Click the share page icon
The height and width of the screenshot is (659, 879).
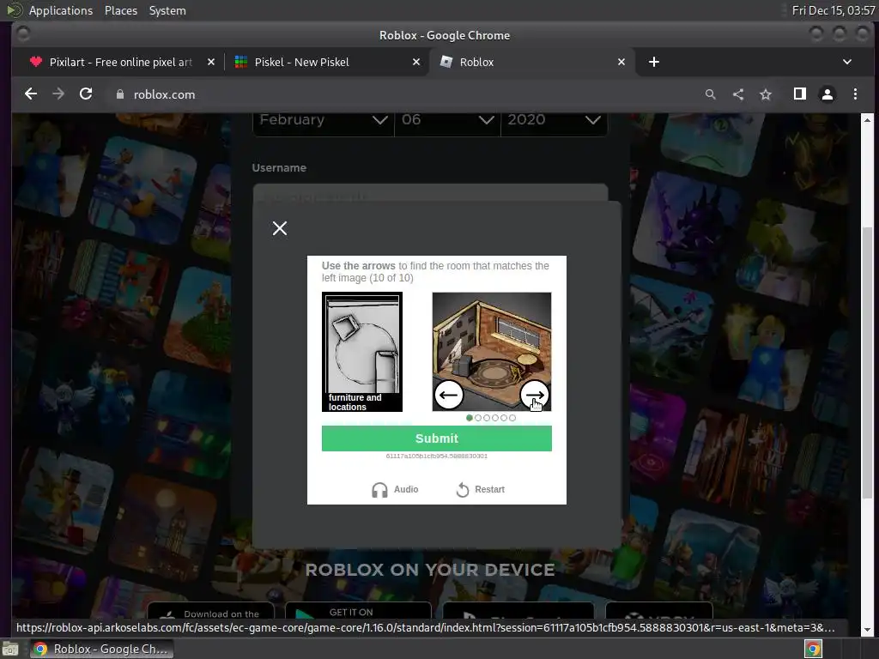pyautogui.click(x=738, y=94)
